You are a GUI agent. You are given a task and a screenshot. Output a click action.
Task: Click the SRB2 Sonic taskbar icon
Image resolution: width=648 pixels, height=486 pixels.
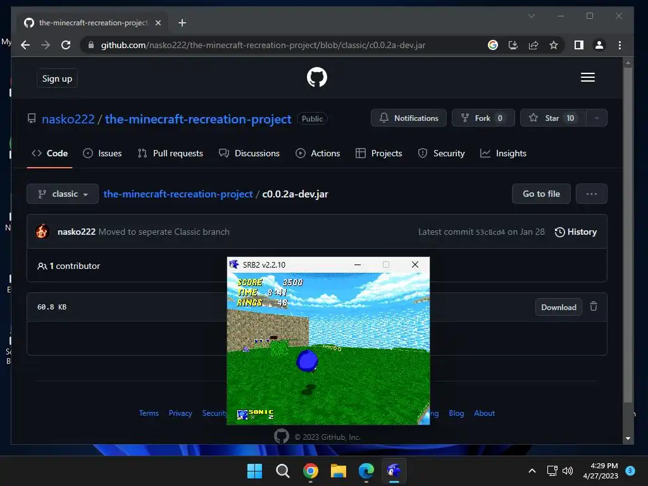394,471
